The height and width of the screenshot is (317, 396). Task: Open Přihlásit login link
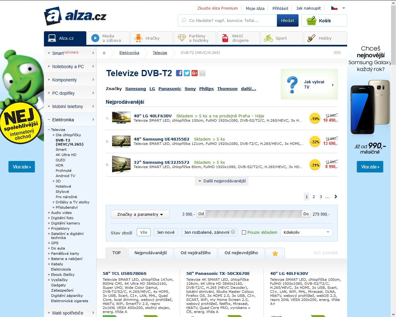tap(280, 8)
